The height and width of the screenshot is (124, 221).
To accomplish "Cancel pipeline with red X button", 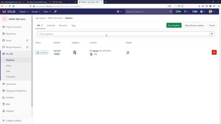I will point(214,52).
